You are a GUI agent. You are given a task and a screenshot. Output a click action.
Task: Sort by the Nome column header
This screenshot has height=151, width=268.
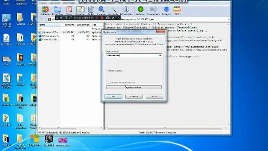pyautogui.click(x=49, y=25)
